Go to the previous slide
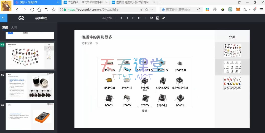Screen dimensions: 265x133 tap(127, 18)
